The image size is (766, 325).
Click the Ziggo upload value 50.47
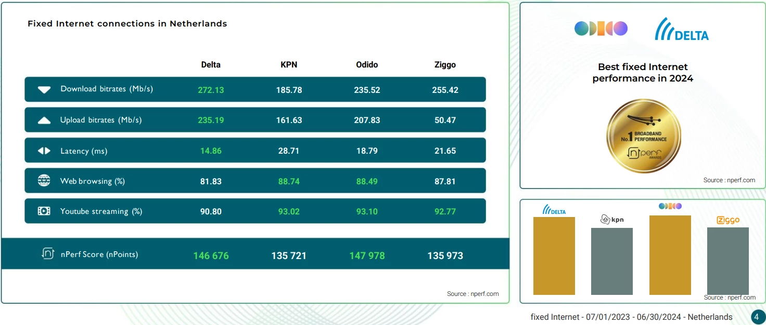click(445, 120)
